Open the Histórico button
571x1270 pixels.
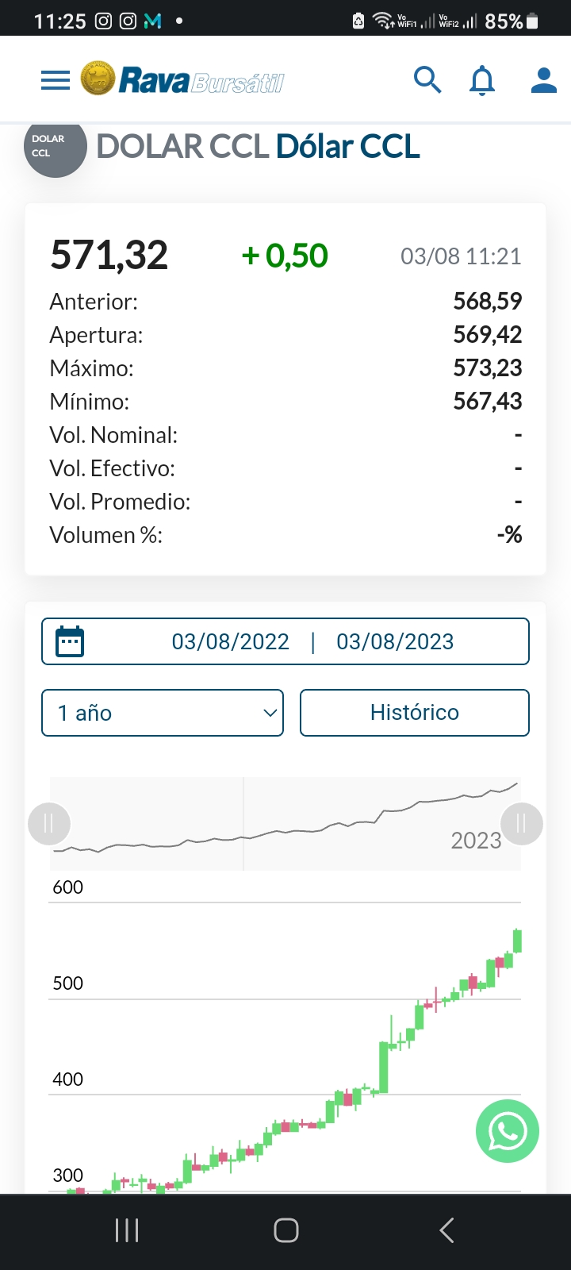415,713
